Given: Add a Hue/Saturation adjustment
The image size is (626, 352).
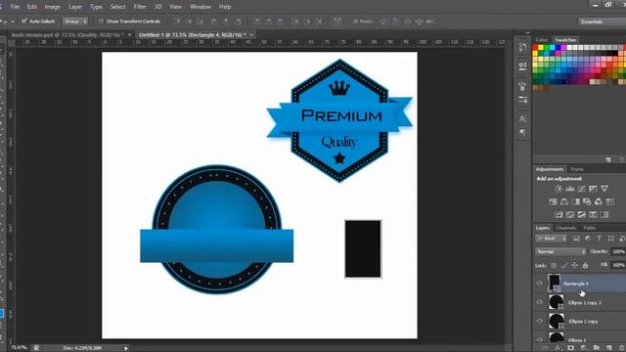Looking at the screenshot, I should click(553, 201).
